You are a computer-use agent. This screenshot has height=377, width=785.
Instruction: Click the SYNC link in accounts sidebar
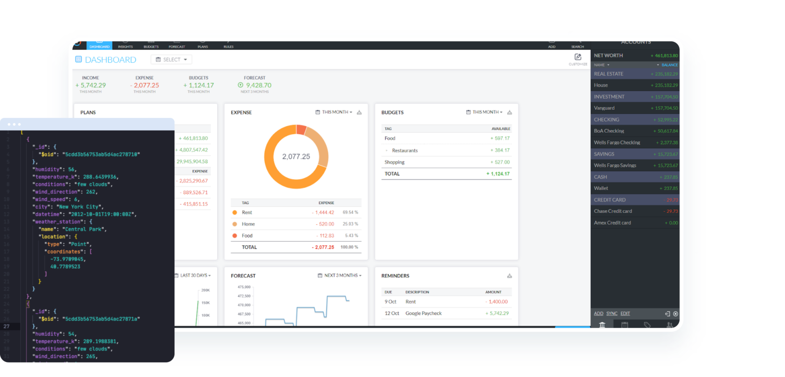tap(612, 314)
